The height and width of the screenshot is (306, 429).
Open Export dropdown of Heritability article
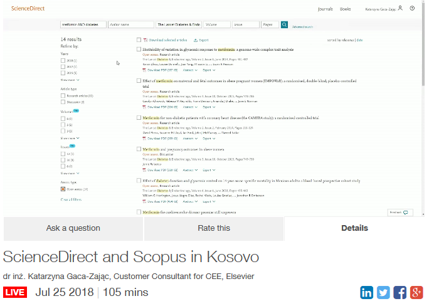pos(209,70)
